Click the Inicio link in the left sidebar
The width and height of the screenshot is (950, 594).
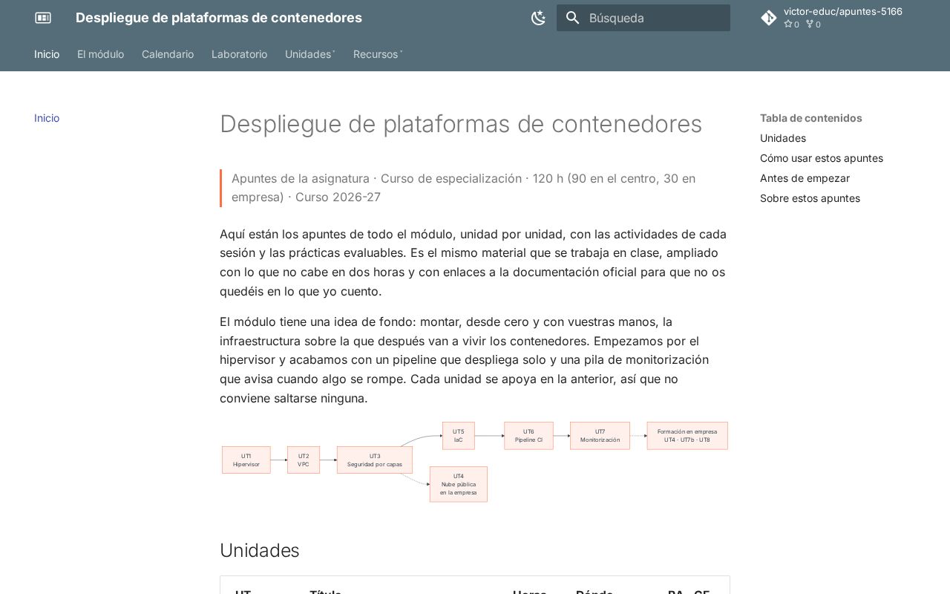click(47, 118)
